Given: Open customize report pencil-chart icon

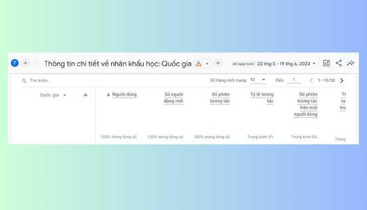Looking at the screenshot, I should [x=327, y=63].
